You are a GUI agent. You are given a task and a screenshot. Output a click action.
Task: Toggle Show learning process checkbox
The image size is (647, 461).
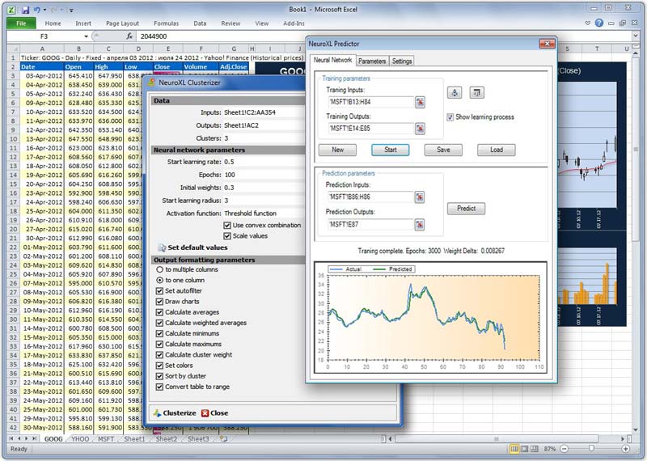coord(450,117)
